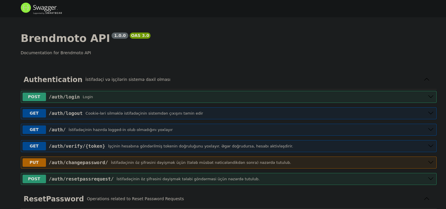Screen dimensions: 446x209
Task: Expand the GET /auth/logout row arrow
Action: [430, 113]
